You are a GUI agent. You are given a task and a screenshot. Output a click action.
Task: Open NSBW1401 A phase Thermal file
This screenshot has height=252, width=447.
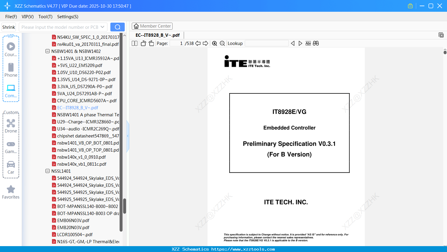(x=88, y=115)
